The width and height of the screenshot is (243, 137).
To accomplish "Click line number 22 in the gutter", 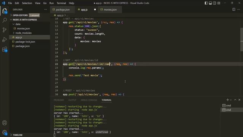I will 57,64.
